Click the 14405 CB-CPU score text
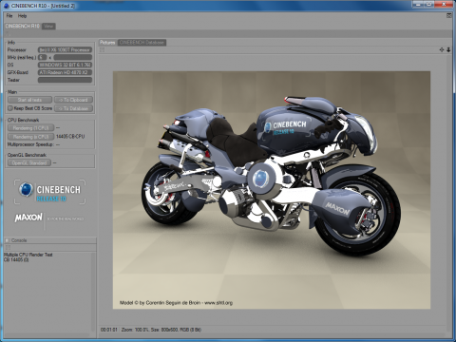This screenshot has width=456, height=342. point(70,137)
